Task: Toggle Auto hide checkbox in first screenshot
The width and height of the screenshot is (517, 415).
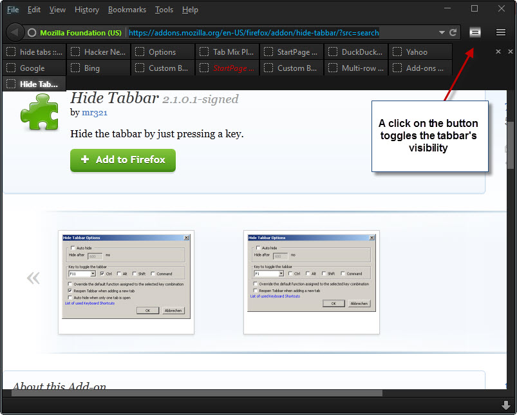Action: 73,247
